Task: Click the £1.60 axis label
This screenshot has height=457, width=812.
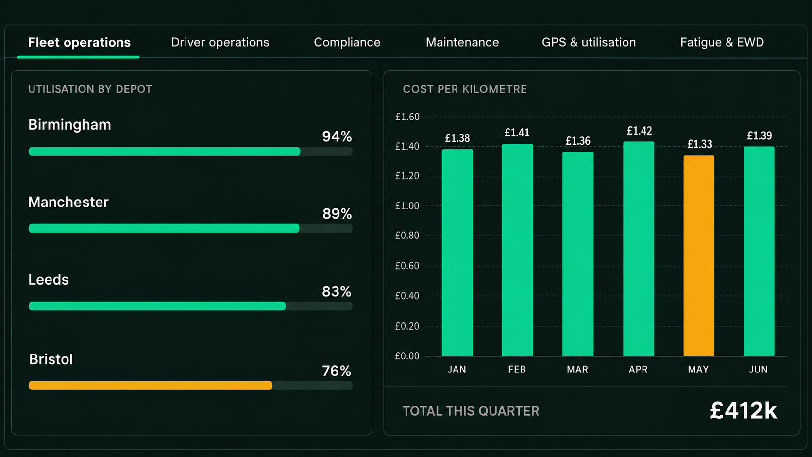Action: coord(407,117)
